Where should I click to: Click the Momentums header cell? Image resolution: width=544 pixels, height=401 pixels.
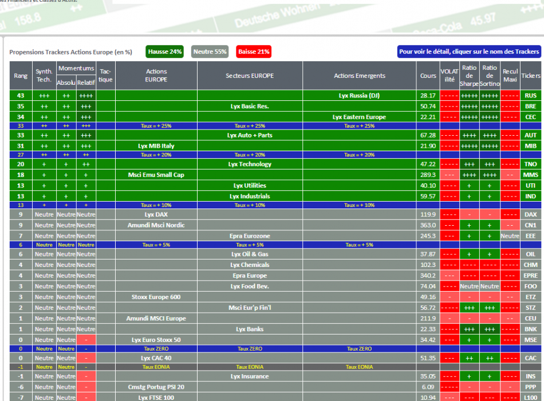click(76, 68)
